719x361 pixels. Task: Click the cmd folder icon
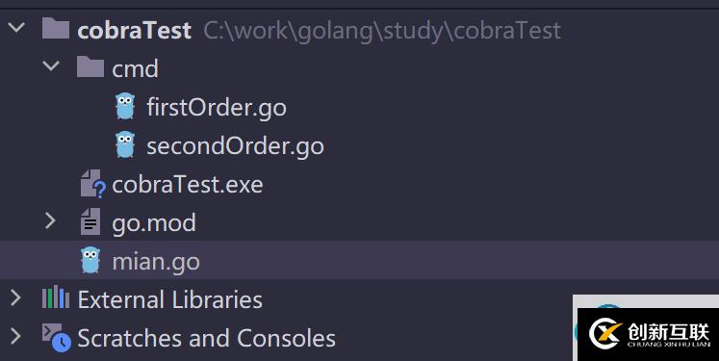coord(90,67)
